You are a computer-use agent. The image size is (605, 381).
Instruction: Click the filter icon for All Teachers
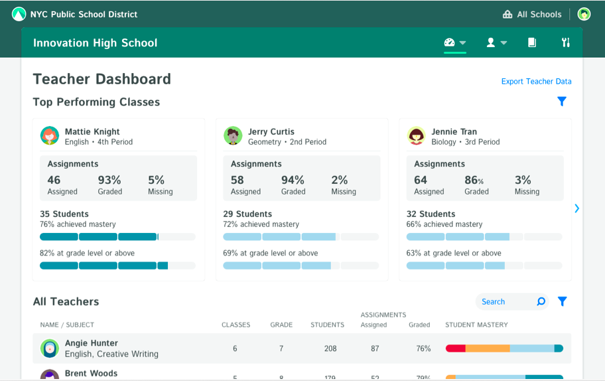[x=562, y=301]
